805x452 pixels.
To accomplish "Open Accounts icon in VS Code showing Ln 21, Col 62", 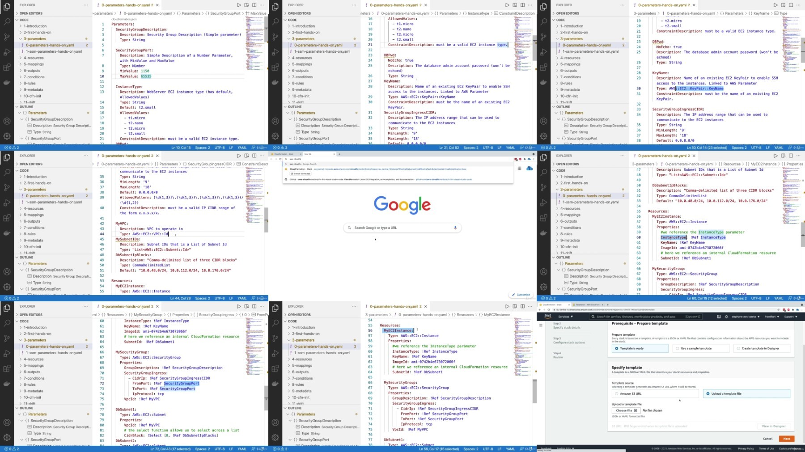I will 275,121.
